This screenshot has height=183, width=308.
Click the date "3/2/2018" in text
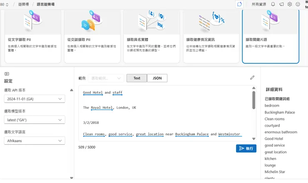(91, 123)
